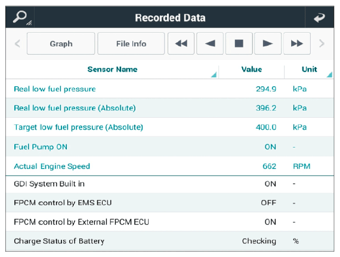Show previous toolbar items with left chevron

pos(17,43)
